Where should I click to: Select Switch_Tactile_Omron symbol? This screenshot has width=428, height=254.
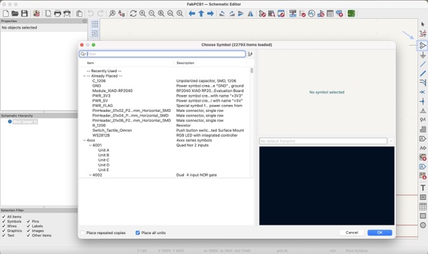[112, 130]
